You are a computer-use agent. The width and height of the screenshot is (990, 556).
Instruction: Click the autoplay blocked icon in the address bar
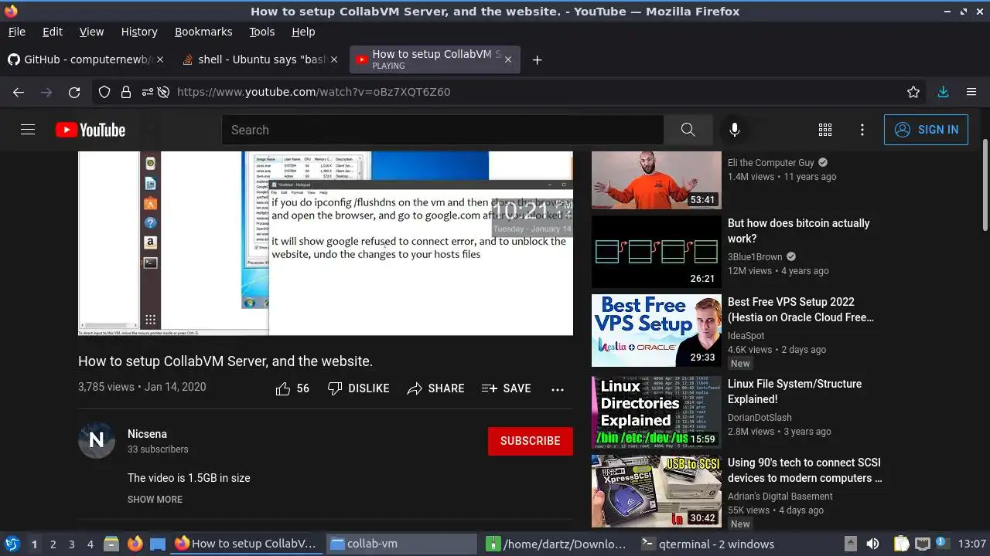164,92
